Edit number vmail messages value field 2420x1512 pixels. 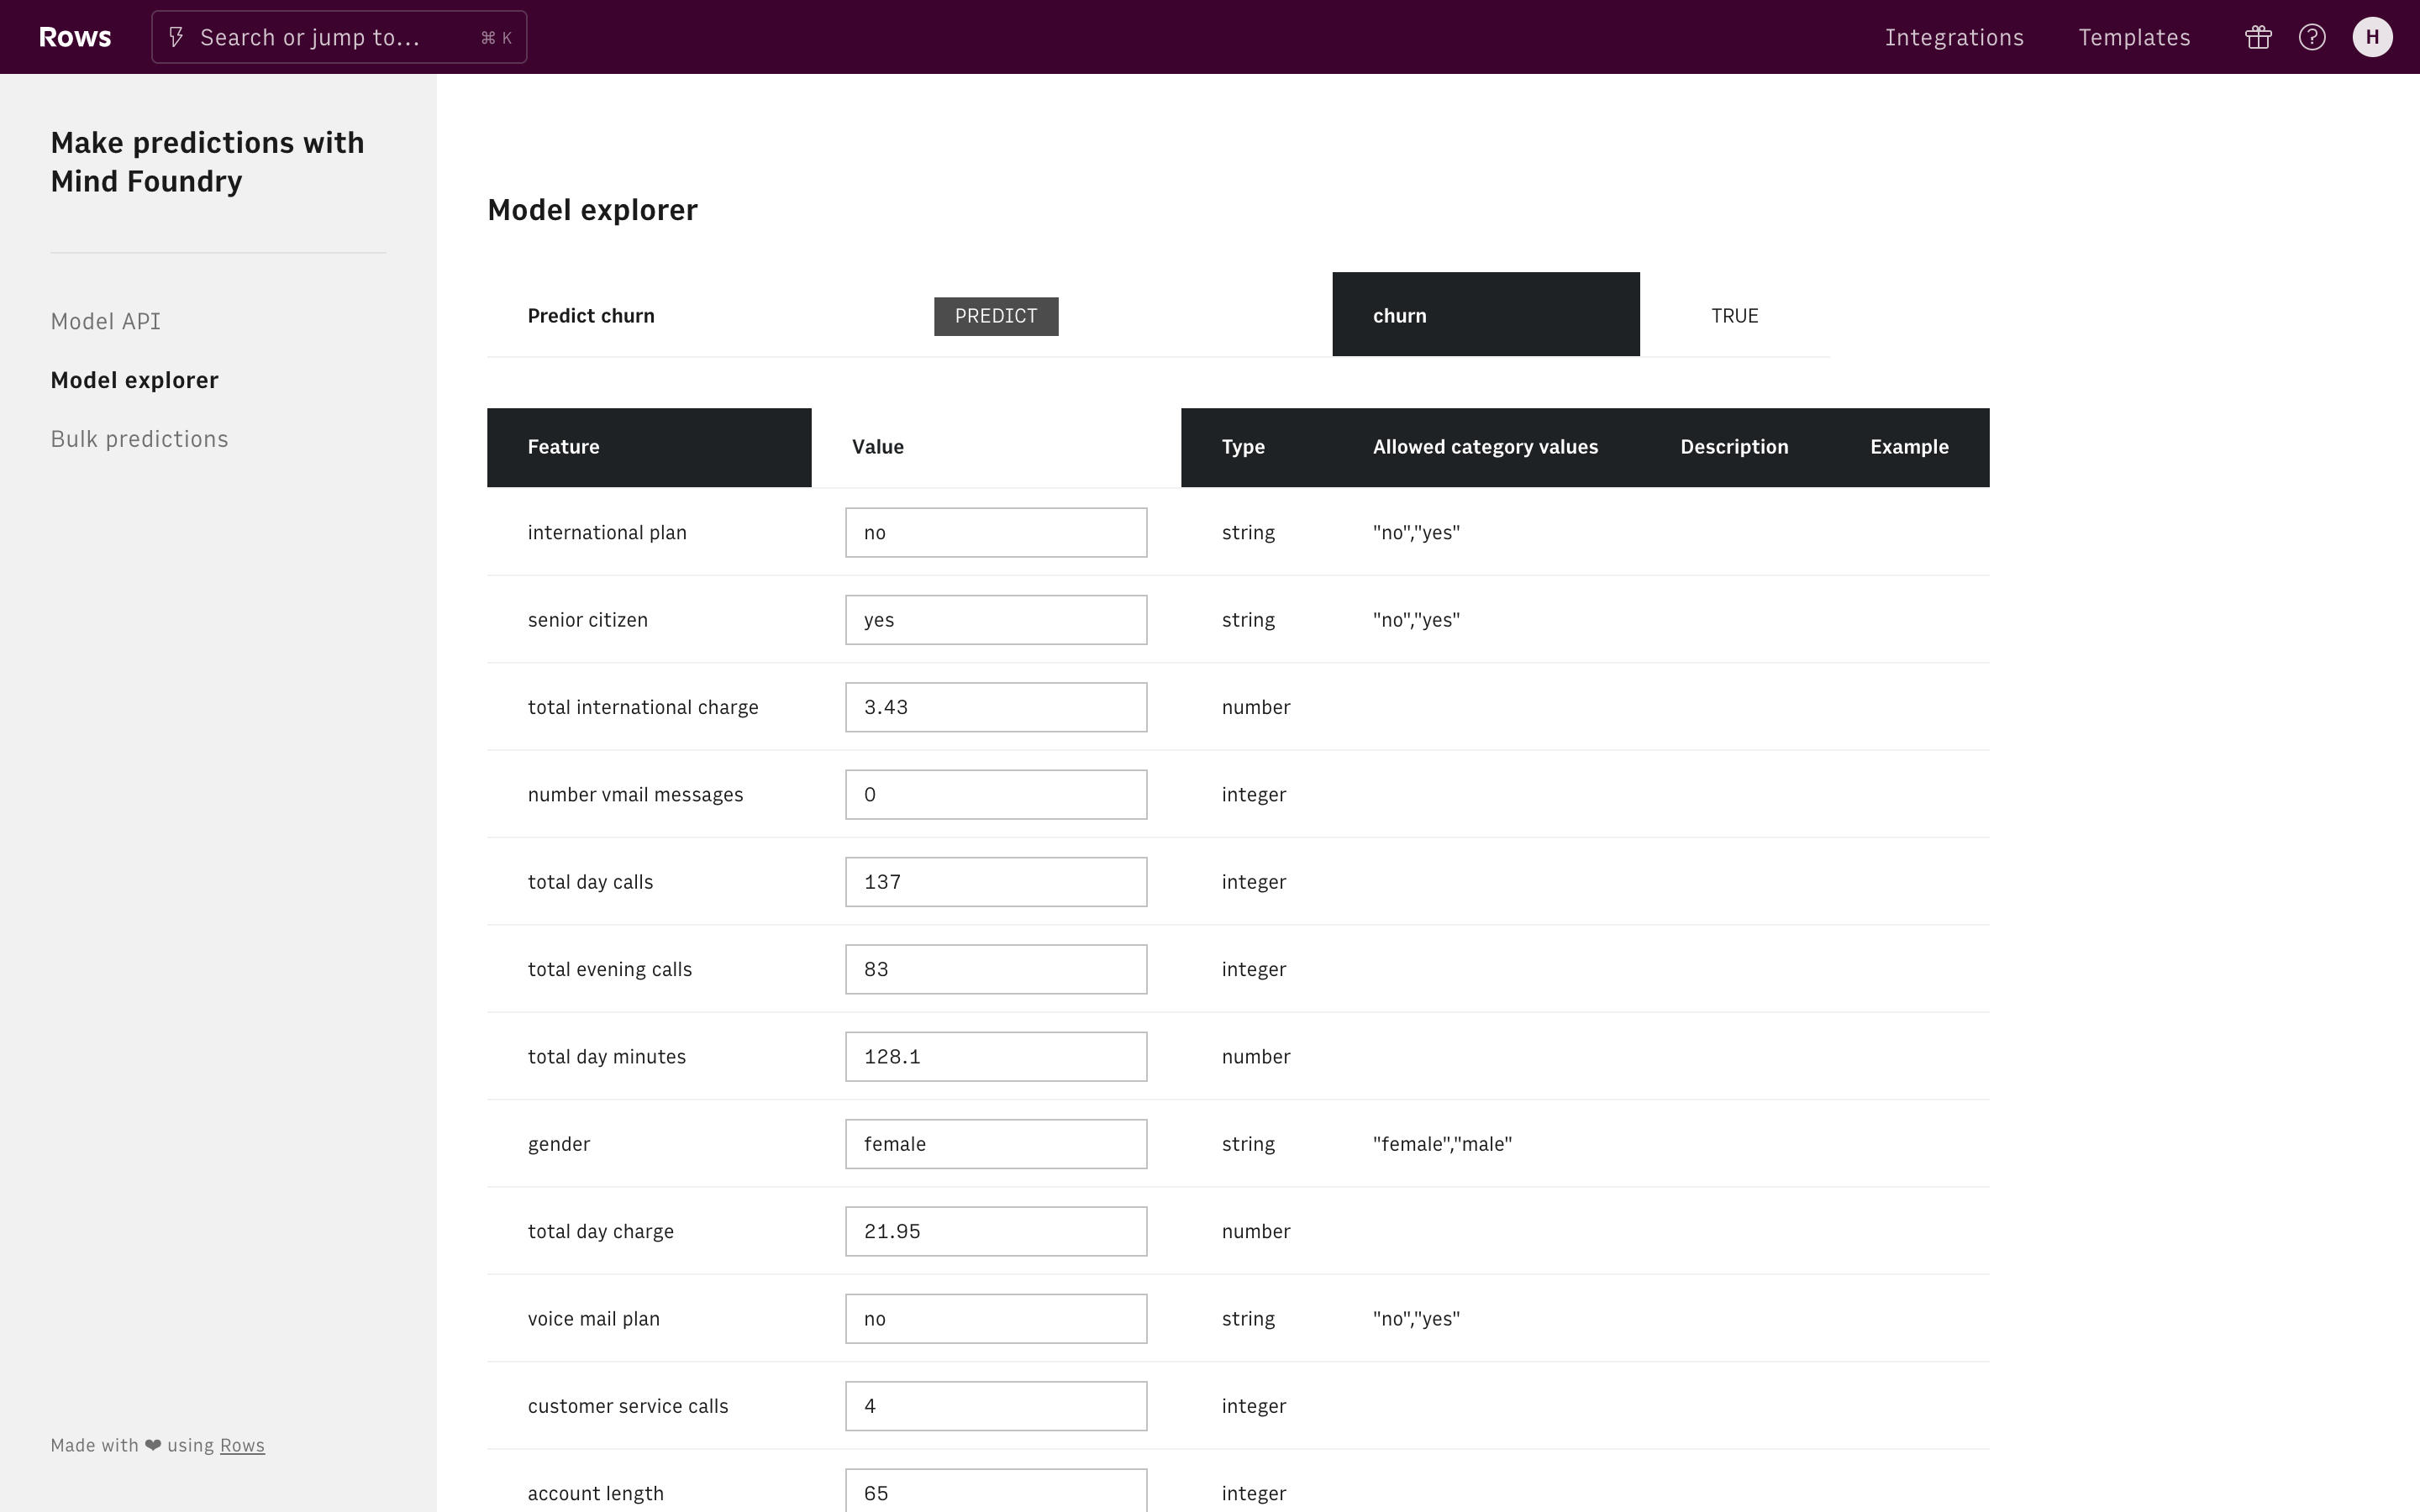click(996, 794)
